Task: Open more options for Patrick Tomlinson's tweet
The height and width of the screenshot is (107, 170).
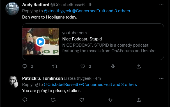Action: click(161, 78)
